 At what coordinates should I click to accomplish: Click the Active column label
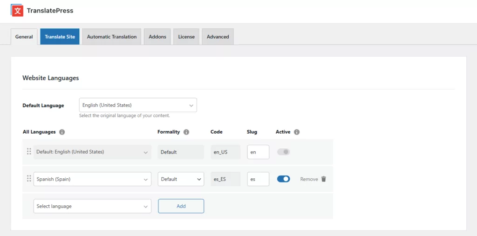(283, 132)
